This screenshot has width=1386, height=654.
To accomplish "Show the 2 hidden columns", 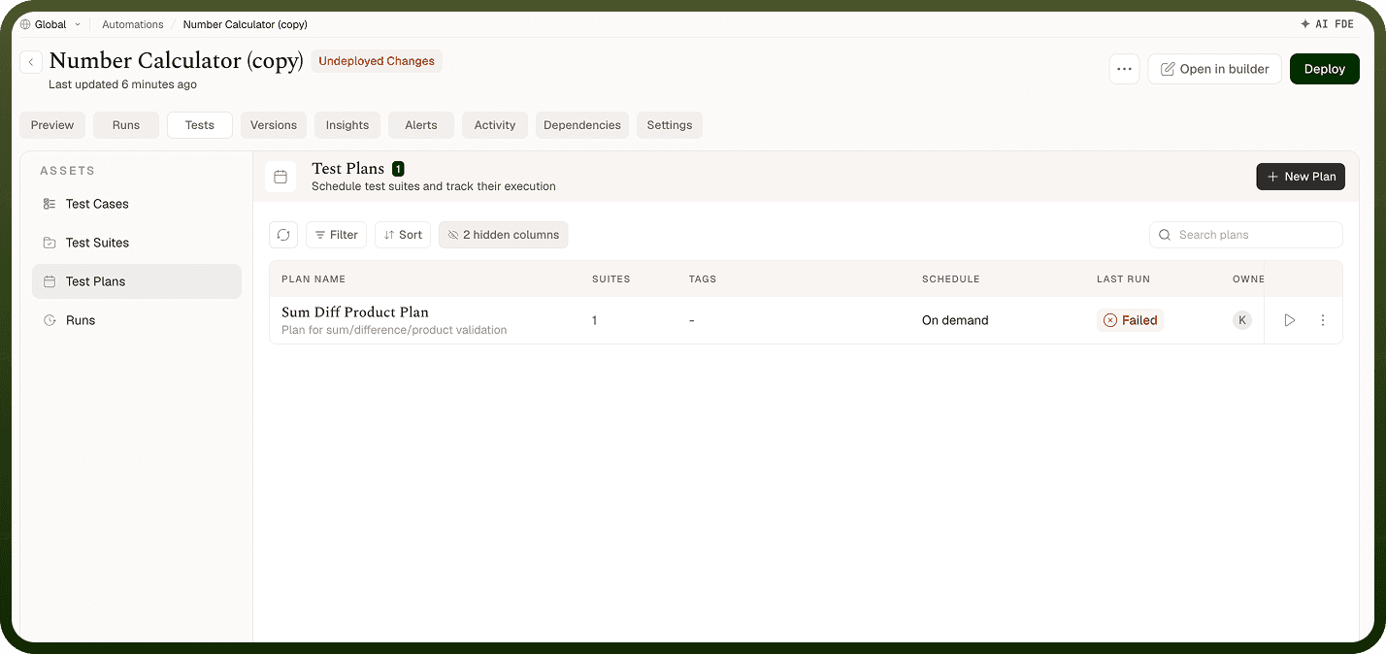I will [503, 235].
